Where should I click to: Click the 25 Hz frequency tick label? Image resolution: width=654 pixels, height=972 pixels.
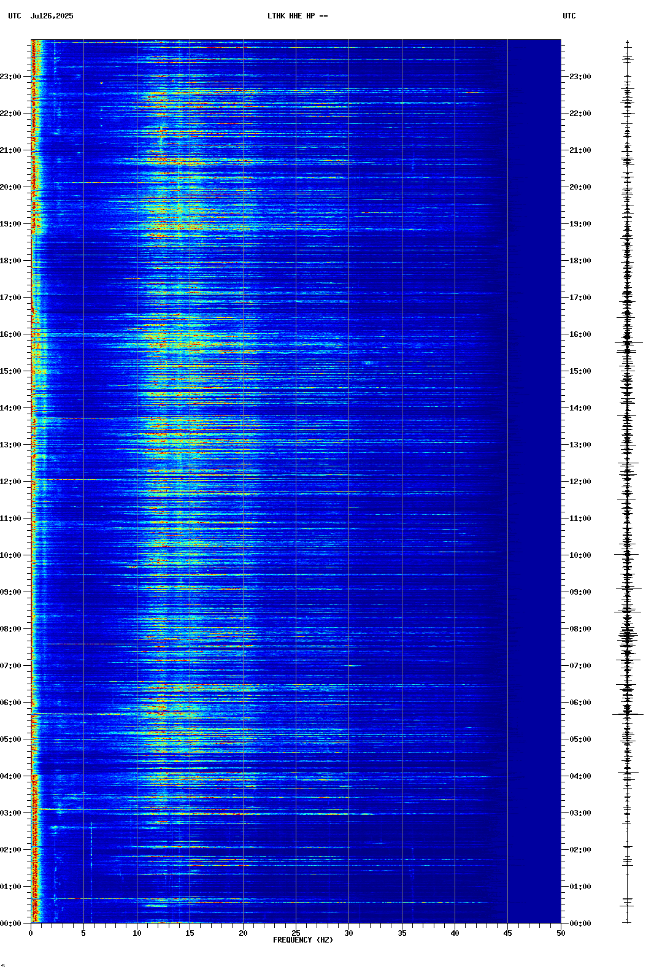pyautogui.click(x=296, y=933)
